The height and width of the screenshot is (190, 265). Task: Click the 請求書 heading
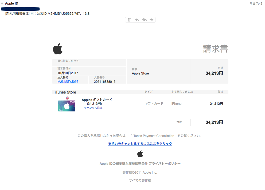pyautogui.click(x=216, y=49)
